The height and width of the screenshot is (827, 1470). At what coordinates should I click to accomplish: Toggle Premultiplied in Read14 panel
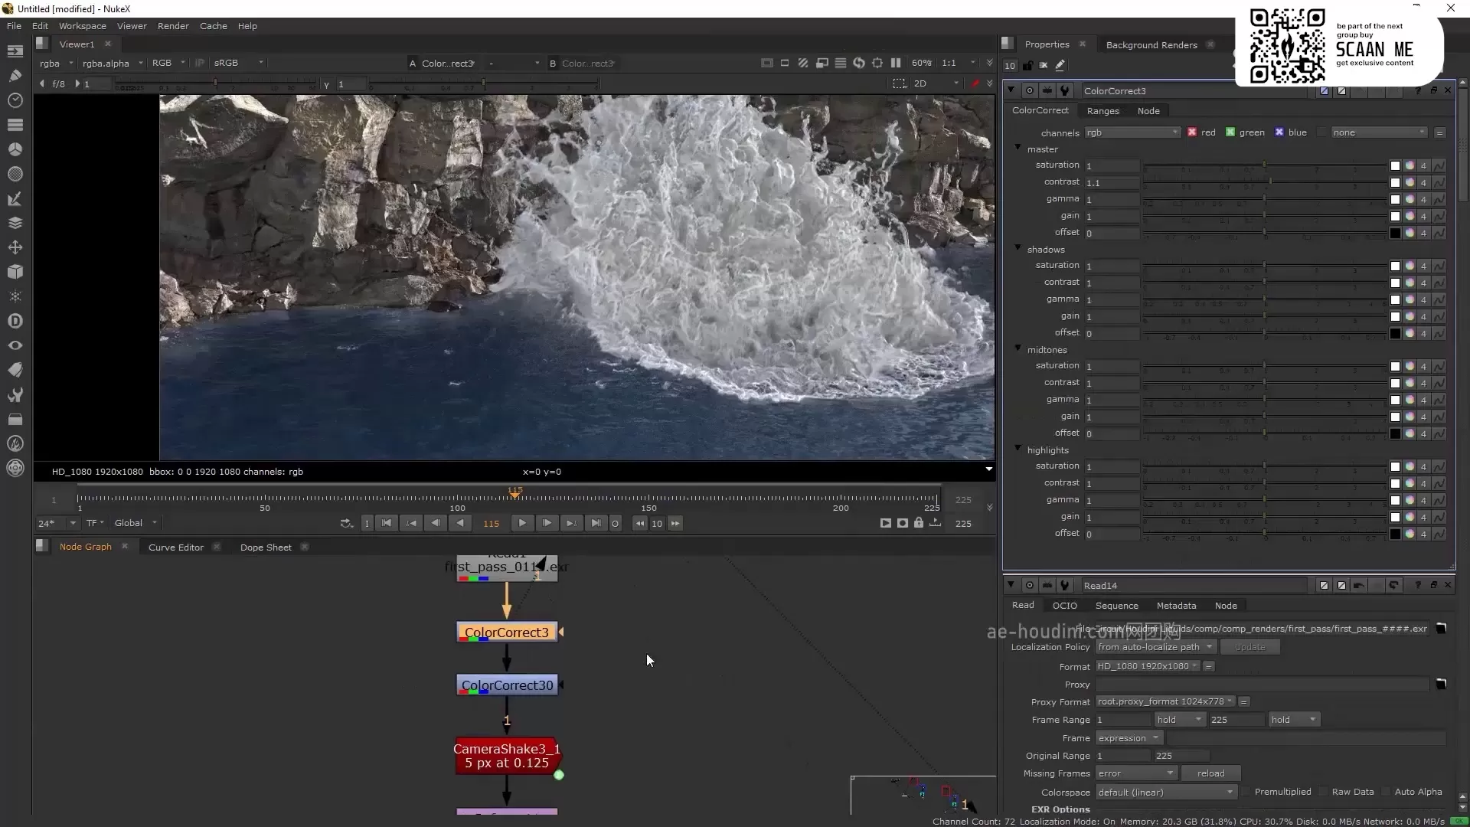point(1246,793)
